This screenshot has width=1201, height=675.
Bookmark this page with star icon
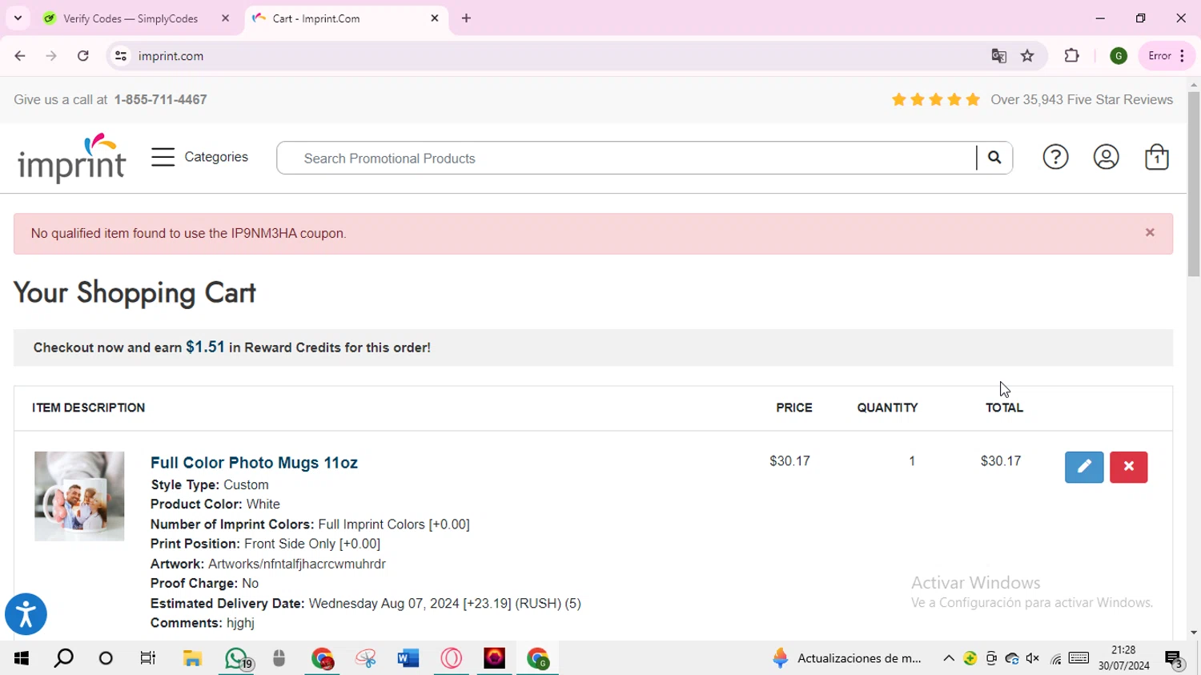(x=1028, y=56)
